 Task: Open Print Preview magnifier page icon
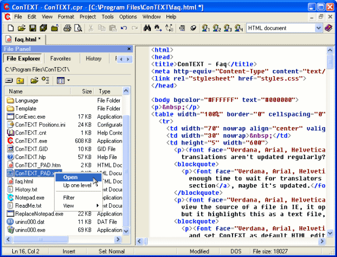point(78,28)
